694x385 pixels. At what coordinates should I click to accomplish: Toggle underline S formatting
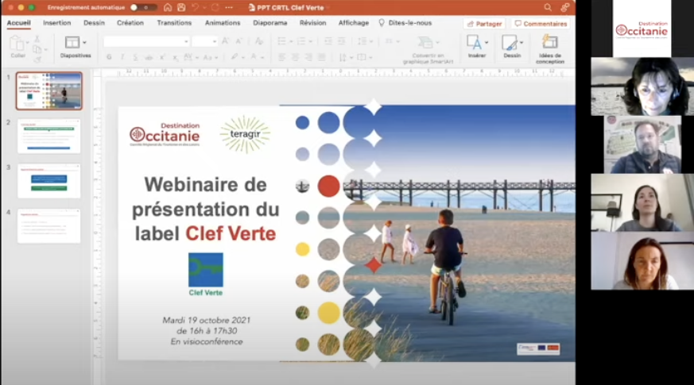tap(135, 57)
